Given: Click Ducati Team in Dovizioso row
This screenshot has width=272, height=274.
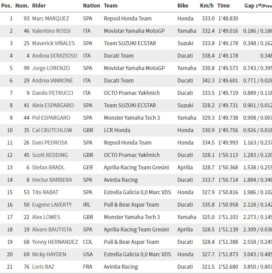Looking at the screenshot, I should pyautogui.click(x=119, y=56).
